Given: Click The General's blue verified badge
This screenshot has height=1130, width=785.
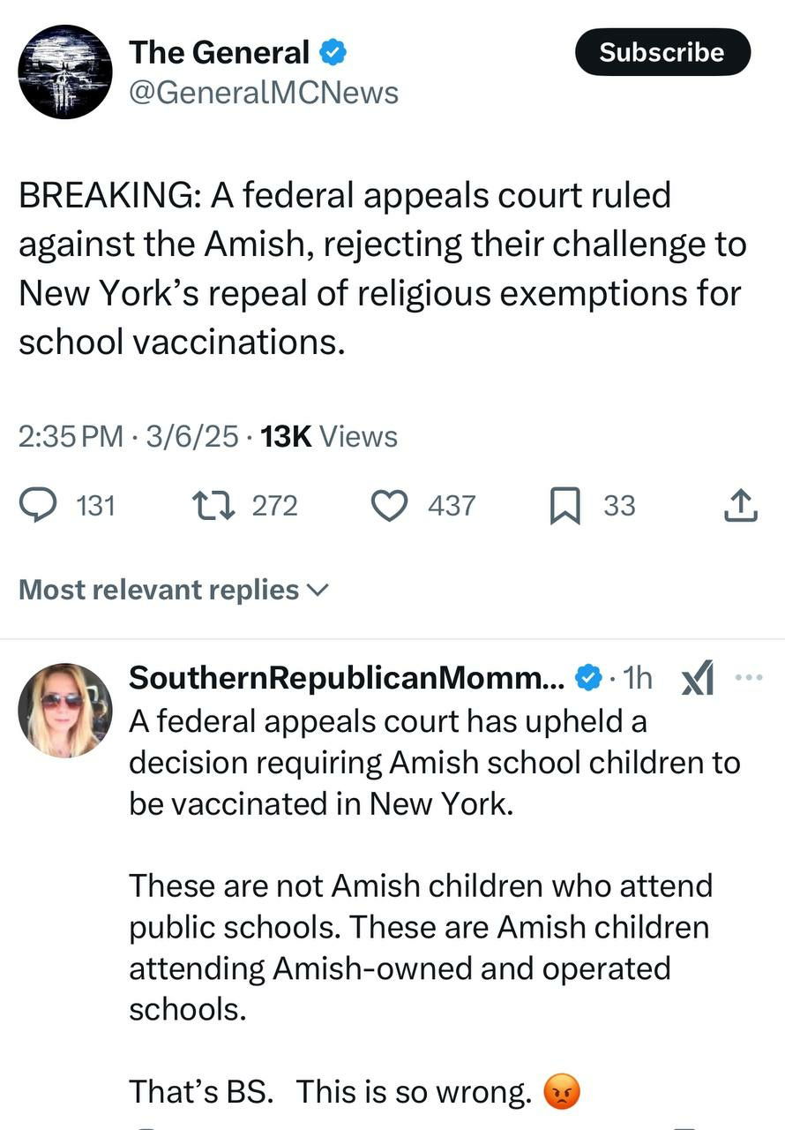Looking at the screenshot, I should 333,53.
